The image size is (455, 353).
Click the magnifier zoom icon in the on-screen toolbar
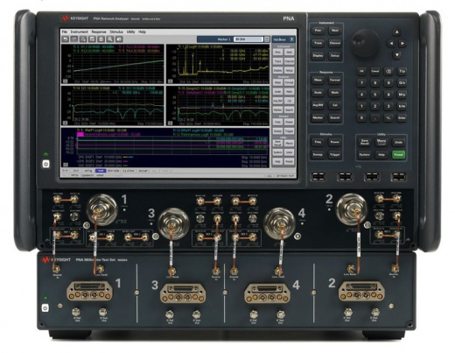(x=110, y=39)
